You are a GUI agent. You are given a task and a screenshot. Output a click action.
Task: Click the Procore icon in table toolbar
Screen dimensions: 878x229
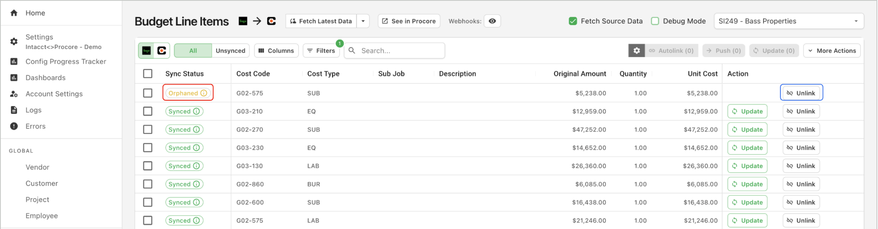162,50
